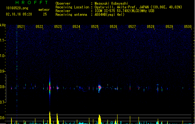Click the 1.1 kHz frequency label
Screen dimensions: 195x124
click(x=2, y=40)
